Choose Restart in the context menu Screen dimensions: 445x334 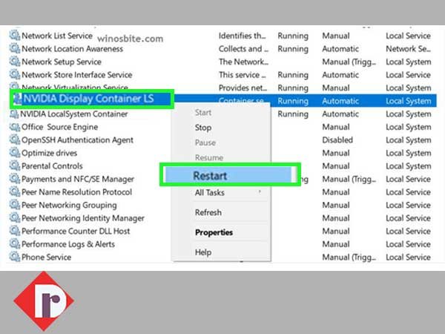pyautogui.click(x=210, y=176)
